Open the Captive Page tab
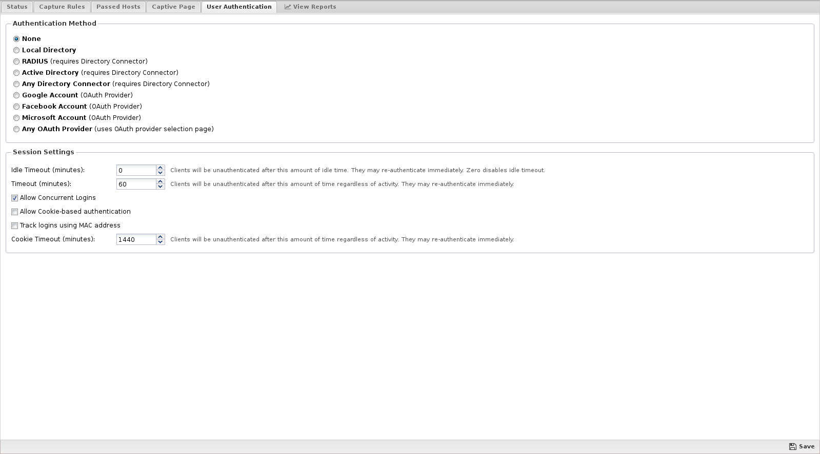This screenshot has width=820, height=454. pyautogui.click(x=173, y=7)
